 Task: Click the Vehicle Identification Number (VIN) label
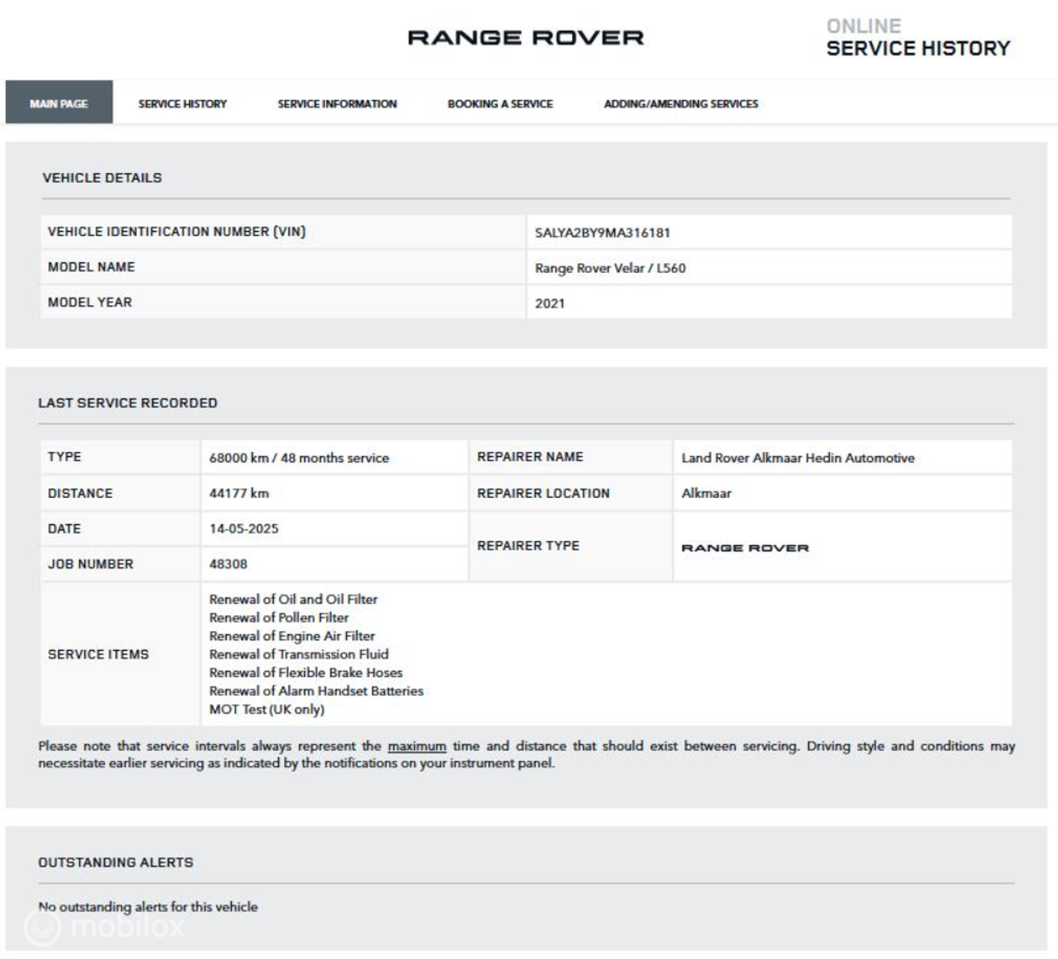pos(177,232)
